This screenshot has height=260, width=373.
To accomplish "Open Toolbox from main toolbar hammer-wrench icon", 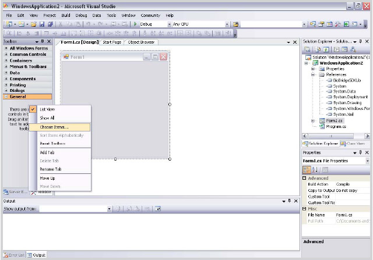I will (338, 24).
